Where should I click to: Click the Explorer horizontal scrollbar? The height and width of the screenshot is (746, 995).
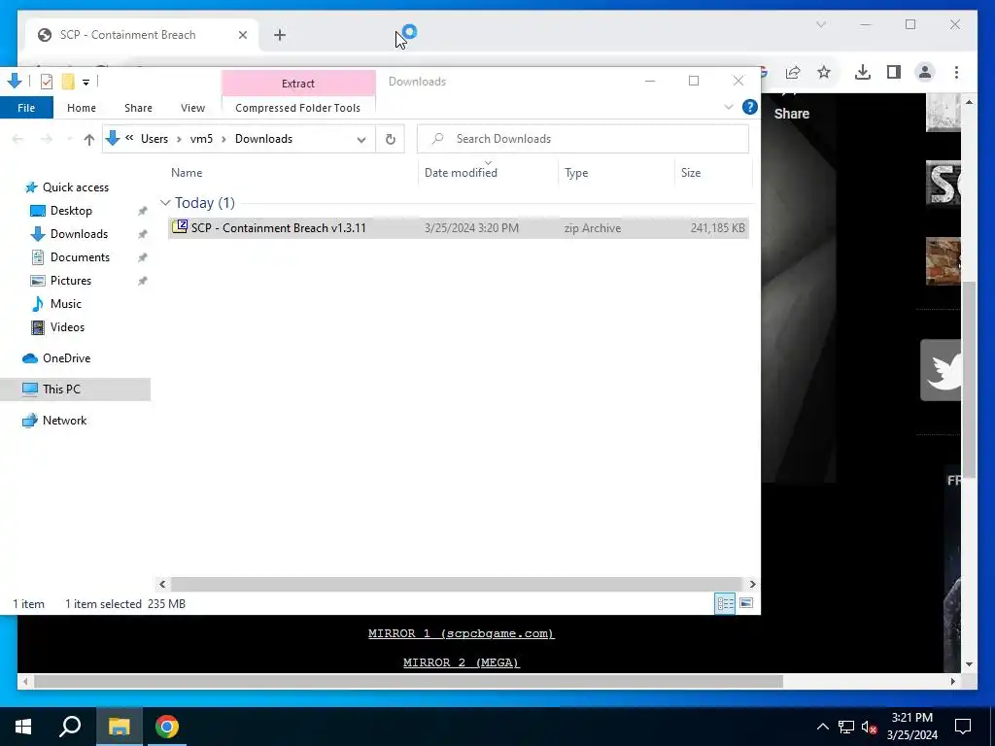pos(457,584)
